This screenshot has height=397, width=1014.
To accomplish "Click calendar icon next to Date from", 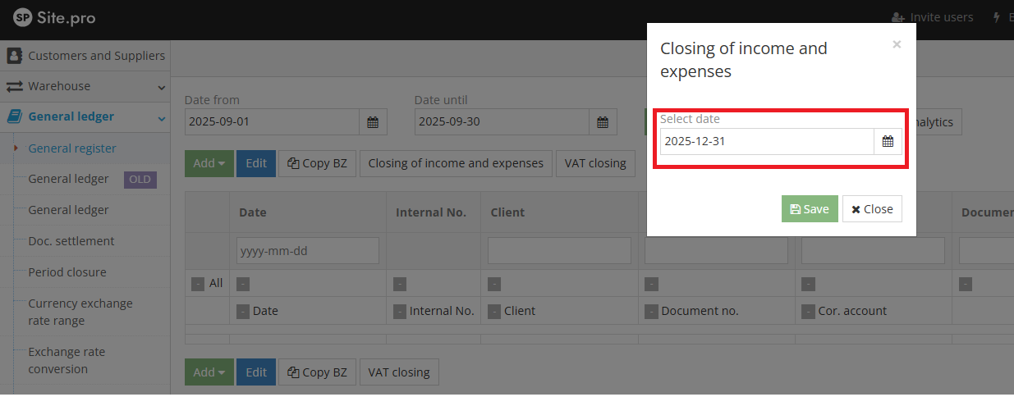I will [x=372, y=122].
